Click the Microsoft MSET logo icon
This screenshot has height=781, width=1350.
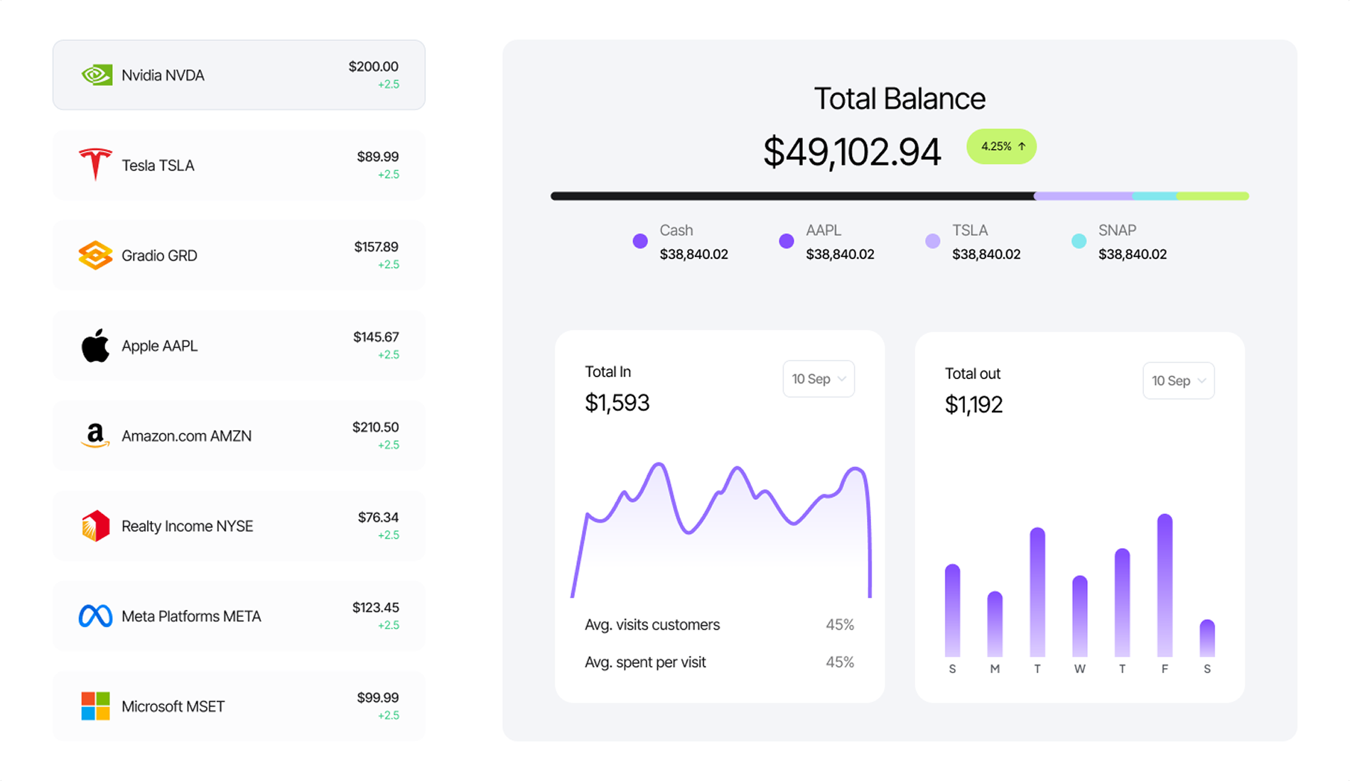tap(94, 706)
